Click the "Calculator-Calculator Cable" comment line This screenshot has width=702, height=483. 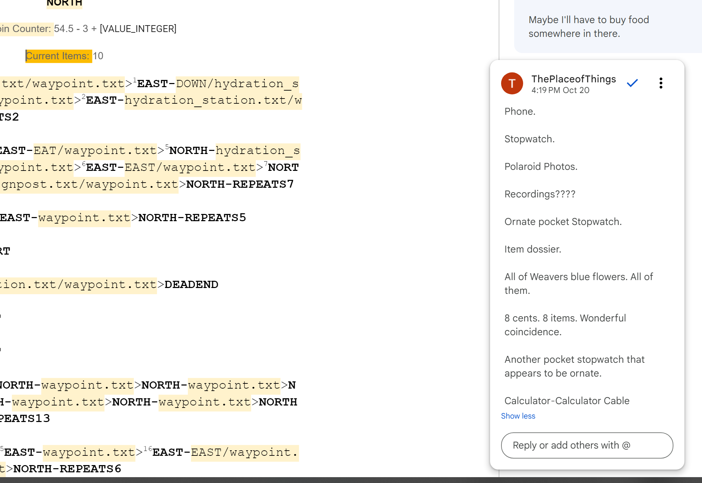567,401
